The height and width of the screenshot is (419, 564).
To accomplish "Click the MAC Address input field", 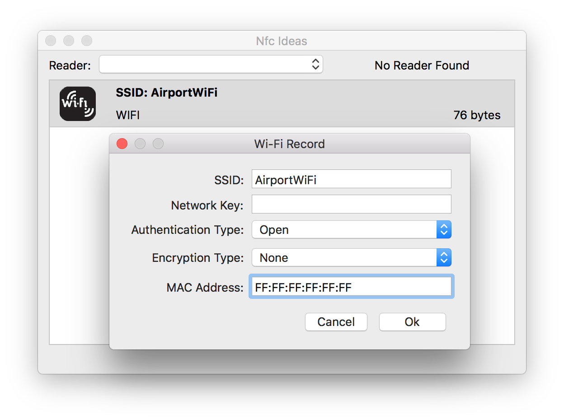I will click(x=352, y=287).
